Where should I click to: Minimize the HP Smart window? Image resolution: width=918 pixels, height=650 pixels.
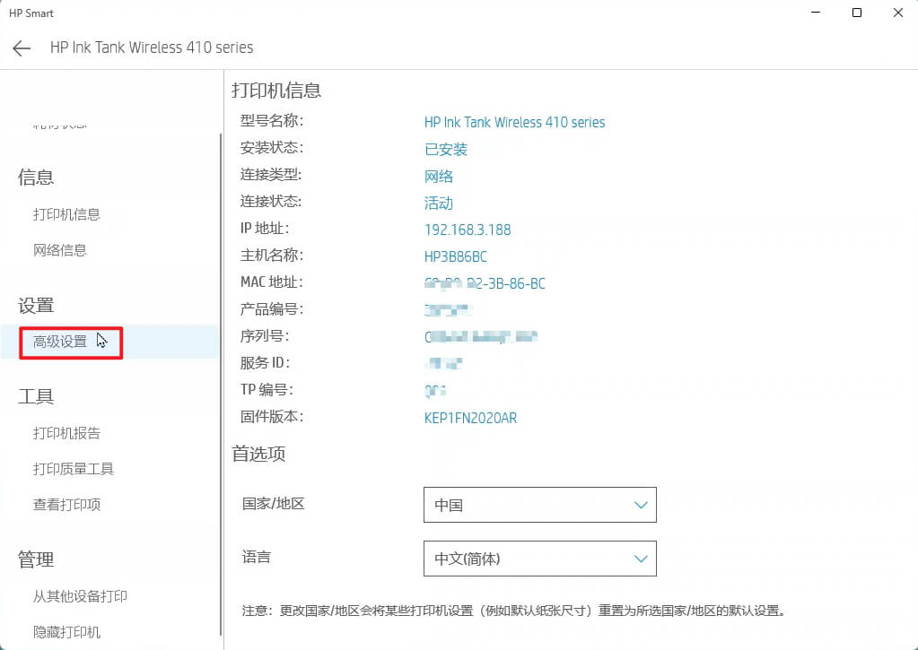click(x=816, y=13)
